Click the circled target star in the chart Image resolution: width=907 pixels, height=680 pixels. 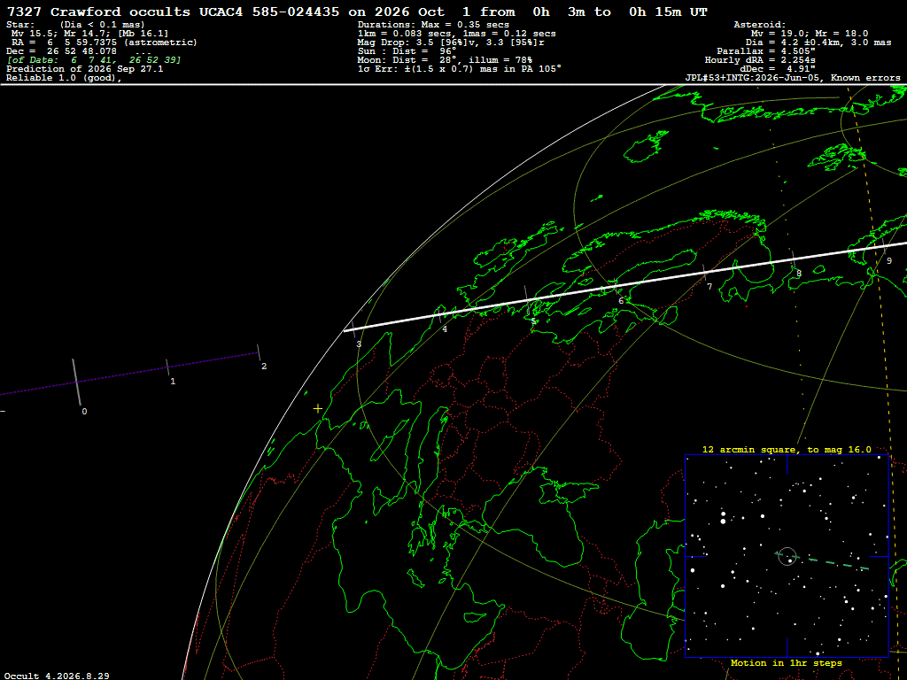point(787,556)
